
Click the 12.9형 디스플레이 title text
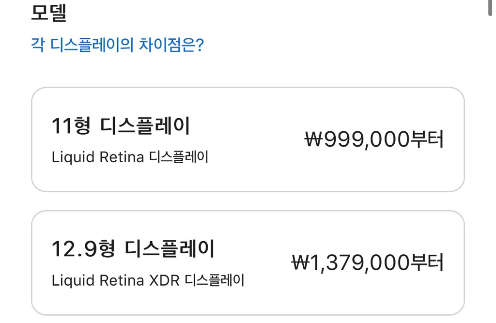[x=133, y=250]
